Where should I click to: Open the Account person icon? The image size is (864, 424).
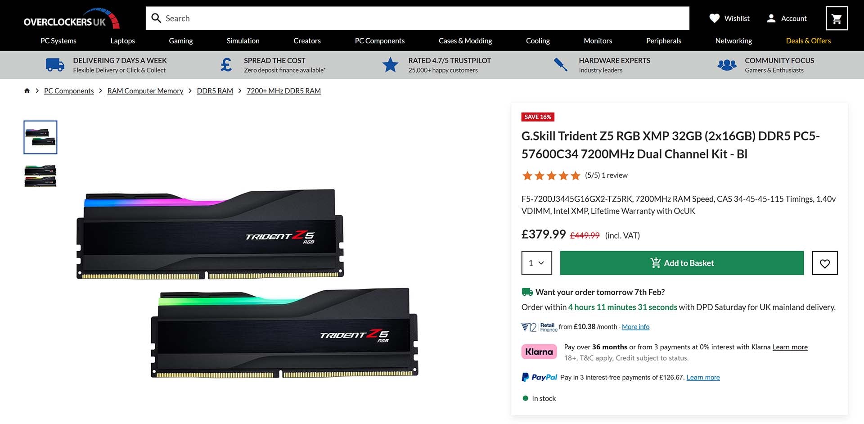[x=771, y=18]
